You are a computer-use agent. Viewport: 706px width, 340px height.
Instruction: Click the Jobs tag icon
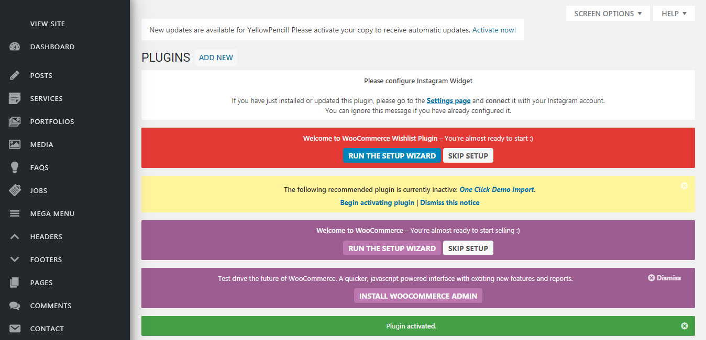[15, 190]
